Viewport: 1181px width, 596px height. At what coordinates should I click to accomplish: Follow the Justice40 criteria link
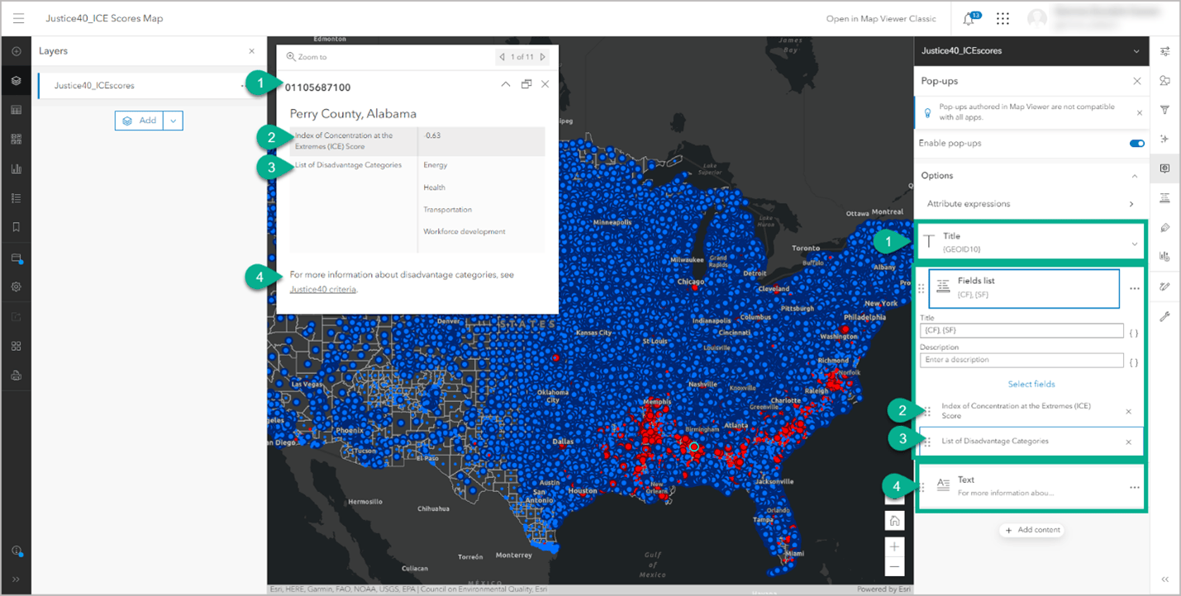[321, 288]
